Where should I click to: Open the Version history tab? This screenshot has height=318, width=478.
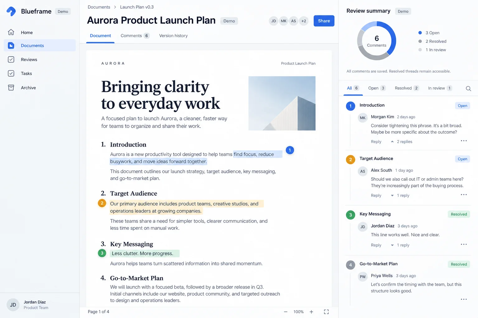[x=173, y=36]
